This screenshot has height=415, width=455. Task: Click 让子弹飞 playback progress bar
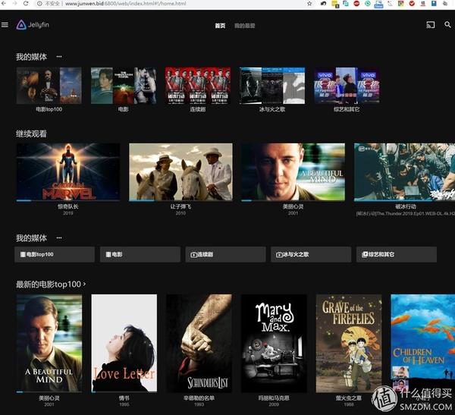click(x=180, y=200)
